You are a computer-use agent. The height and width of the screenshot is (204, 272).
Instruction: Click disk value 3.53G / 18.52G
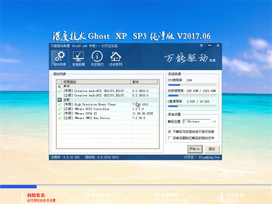coord(198,102)
